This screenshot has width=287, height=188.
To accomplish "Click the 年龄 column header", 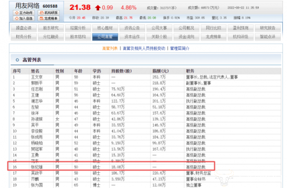I will (78, 71).
